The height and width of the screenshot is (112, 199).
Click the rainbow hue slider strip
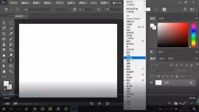click(x=193, y=35)
